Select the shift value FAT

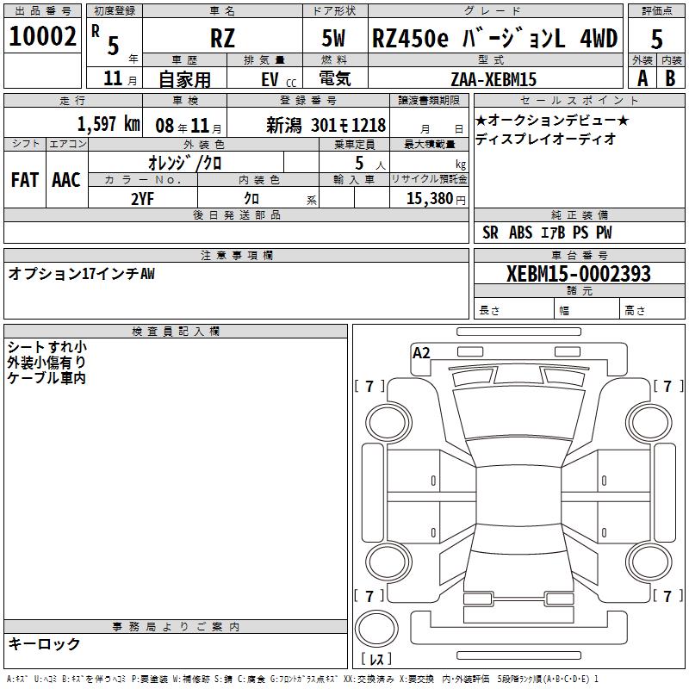click(x=25, y=180)
